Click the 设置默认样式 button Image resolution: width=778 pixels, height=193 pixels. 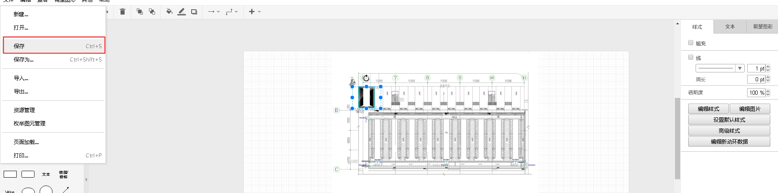coord(729,120)
